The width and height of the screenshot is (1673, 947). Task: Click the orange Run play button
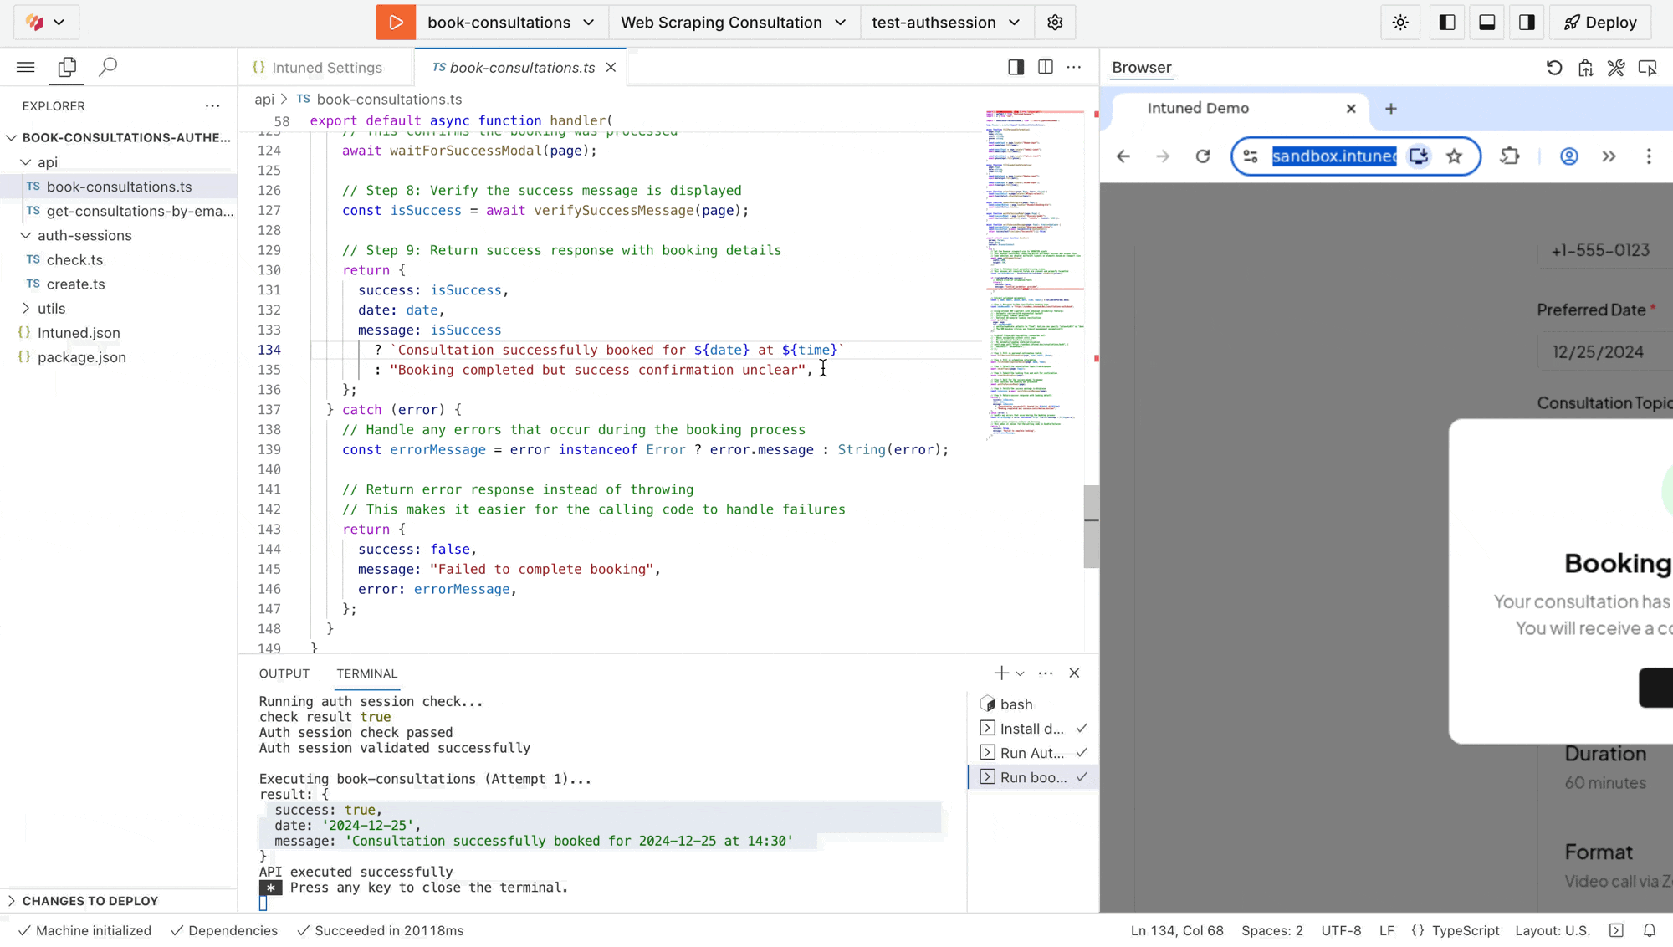coord(396,23)
